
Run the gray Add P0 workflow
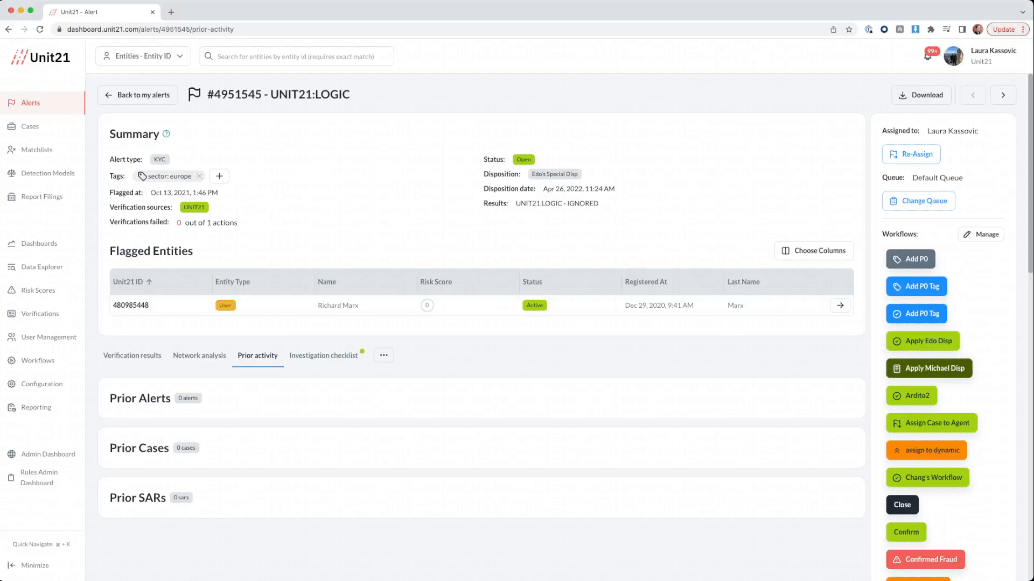911,259
